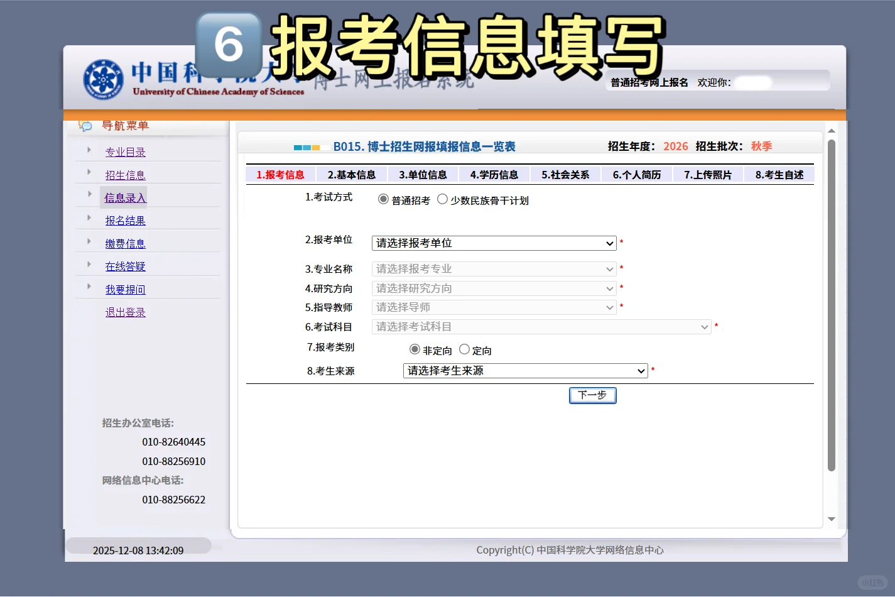Screen dimensions: 895x597
Task: Click the UCAS university logo emblem
Action: [x=102, y=80]
